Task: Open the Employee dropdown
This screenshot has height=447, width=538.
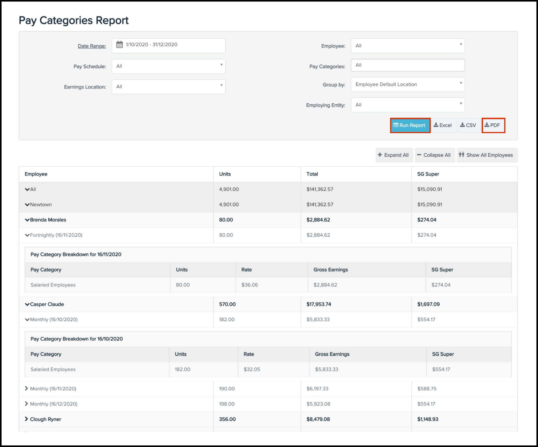Action: (408, 45)
